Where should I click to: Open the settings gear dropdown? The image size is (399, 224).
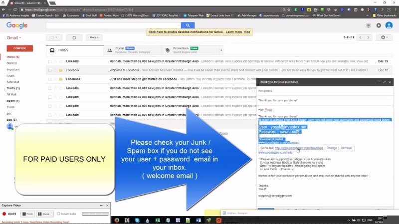tap(384, 37)
